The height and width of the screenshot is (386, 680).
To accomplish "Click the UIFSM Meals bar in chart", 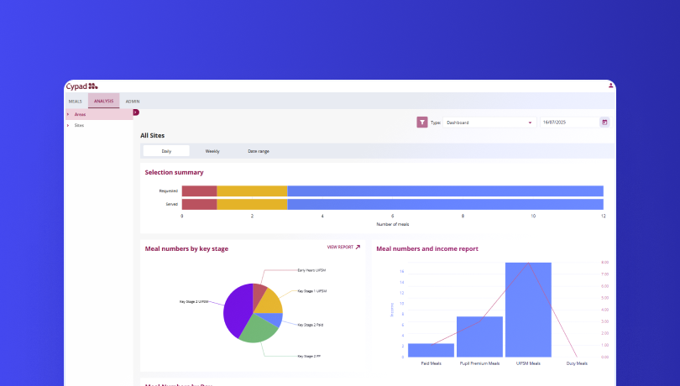I will pos(528,310).
